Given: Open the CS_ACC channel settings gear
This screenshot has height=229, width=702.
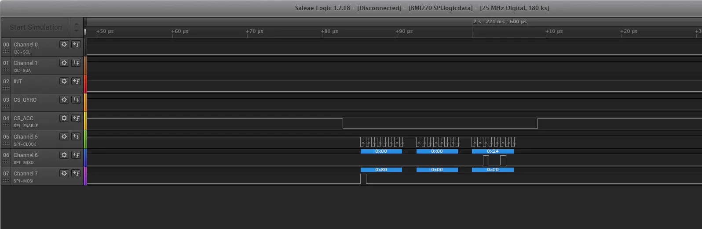Looking at the screenshot, I should tap(64, 118).
